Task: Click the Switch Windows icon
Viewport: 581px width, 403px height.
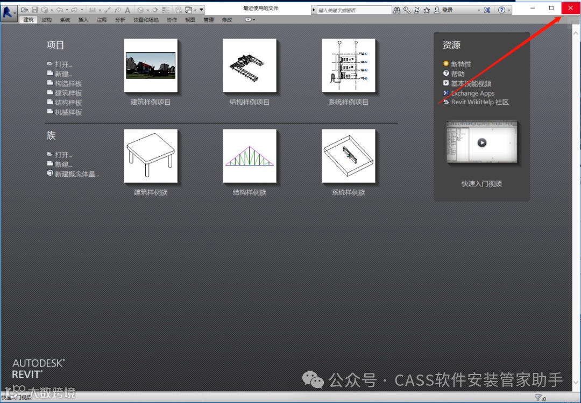Action: point(189,10)
